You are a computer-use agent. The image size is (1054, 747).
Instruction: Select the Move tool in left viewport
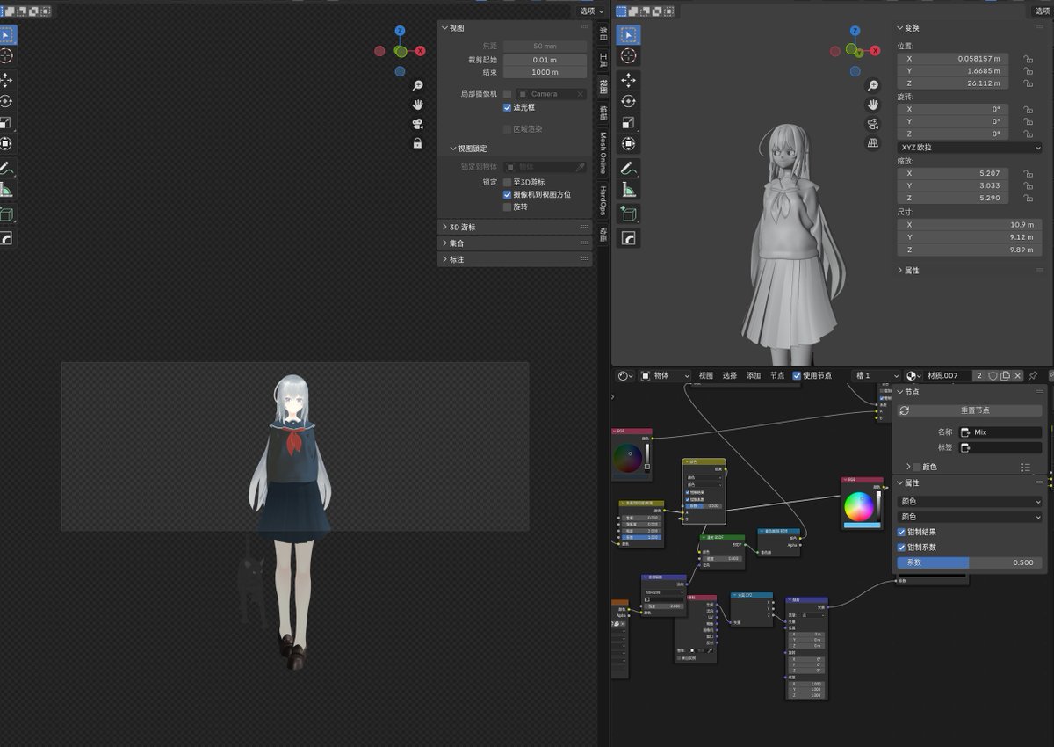[6, 80]
